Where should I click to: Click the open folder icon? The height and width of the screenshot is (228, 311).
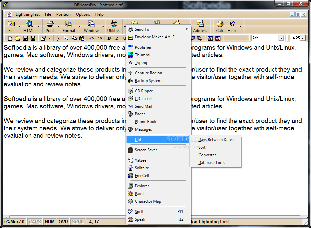18,38
